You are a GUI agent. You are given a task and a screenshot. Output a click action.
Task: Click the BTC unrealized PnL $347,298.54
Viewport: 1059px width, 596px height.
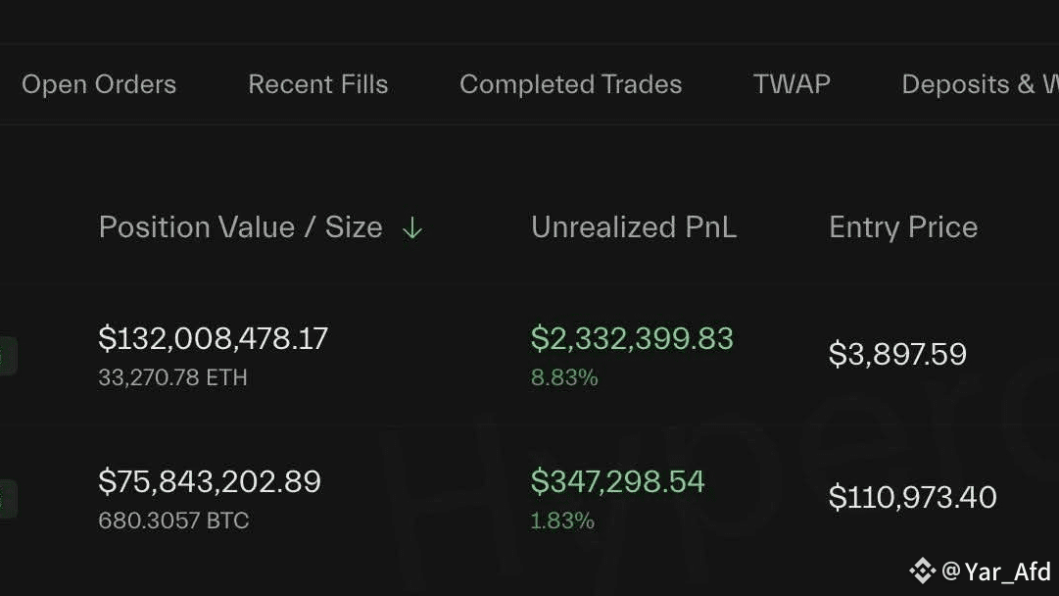[617, 481]
